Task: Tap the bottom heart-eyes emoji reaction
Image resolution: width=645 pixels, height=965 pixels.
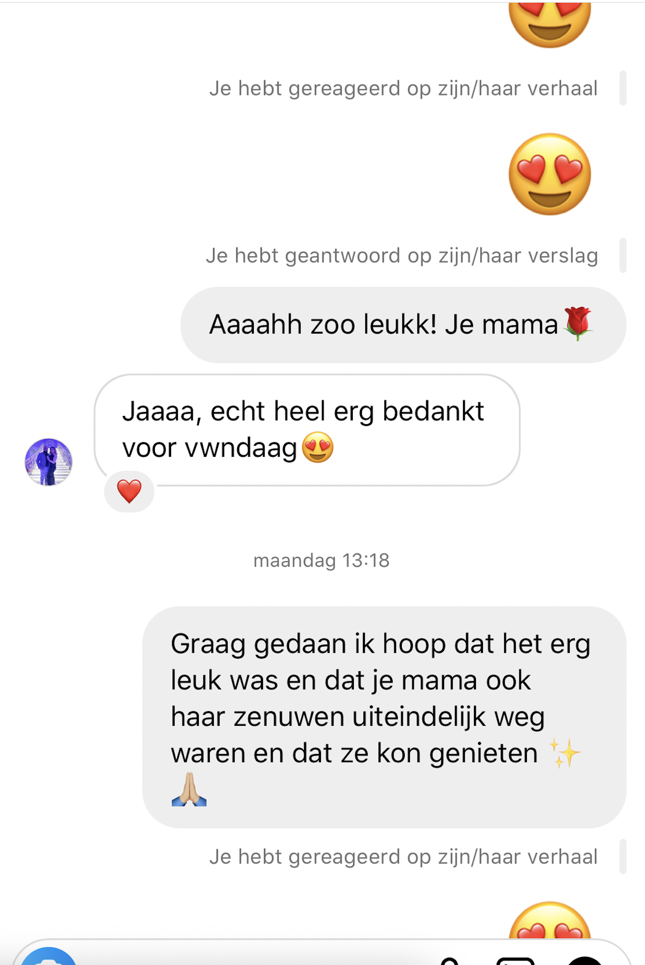Action: 550,920
